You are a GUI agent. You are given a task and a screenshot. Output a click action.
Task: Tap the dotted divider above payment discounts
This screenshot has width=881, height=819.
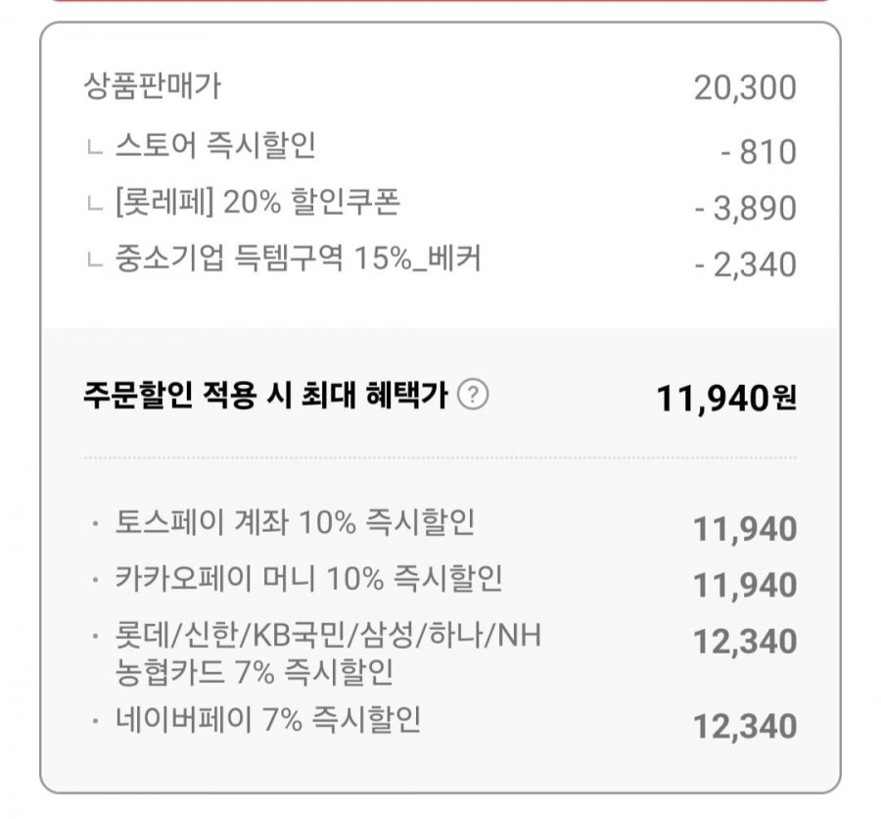[440, 458]
